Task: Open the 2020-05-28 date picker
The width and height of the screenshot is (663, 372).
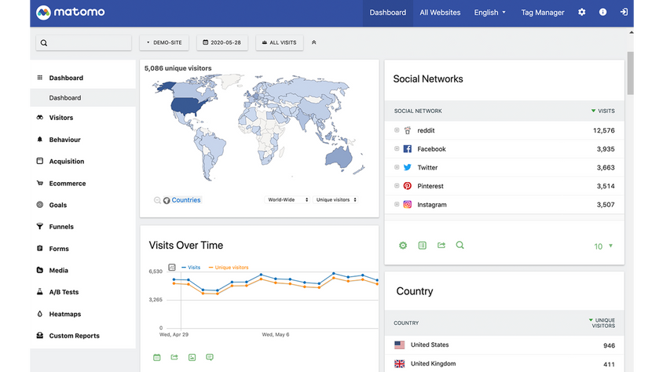Action: 222,42
